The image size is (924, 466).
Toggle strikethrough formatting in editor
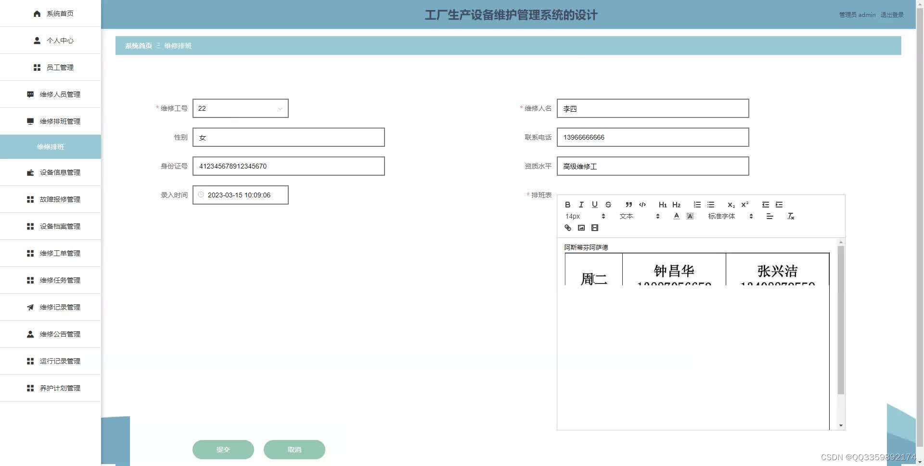coord(608,205)
